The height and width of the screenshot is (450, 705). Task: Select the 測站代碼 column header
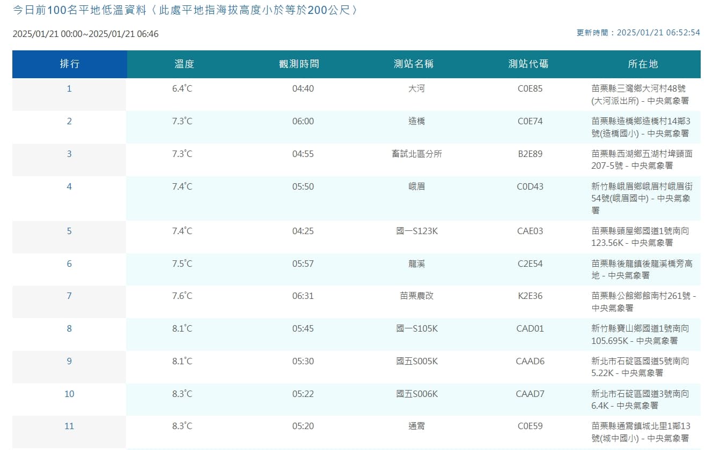tap(528, 64)
